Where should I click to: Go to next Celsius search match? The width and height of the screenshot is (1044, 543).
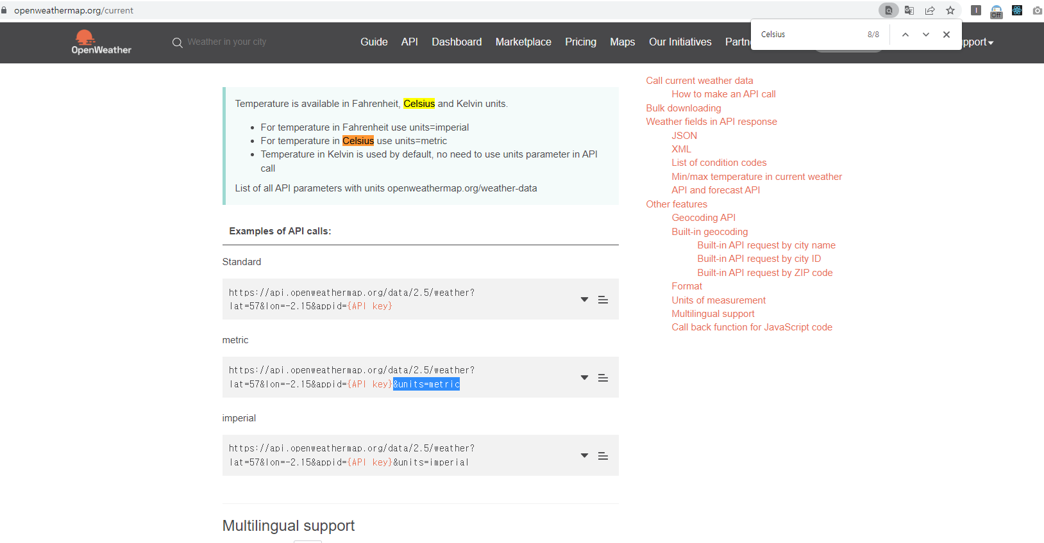(926, 35)
